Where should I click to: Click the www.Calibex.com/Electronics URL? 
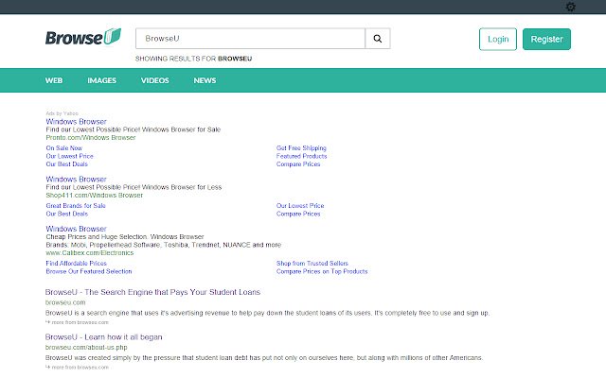[x=90, y=253]
